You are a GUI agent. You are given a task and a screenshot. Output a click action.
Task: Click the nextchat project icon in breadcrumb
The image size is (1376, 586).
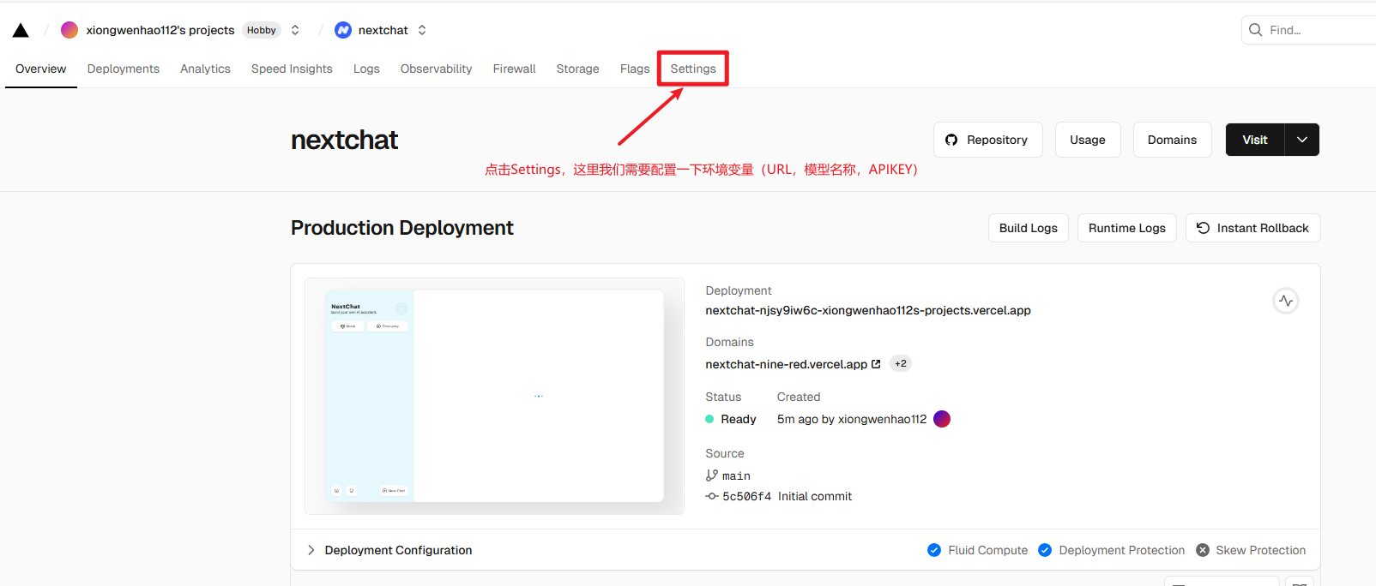tap(343, 30)
